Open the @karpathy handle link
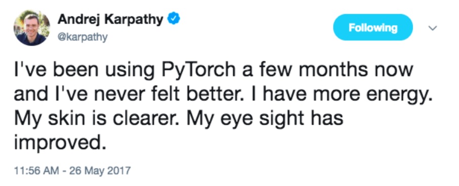The width and height of the screenshot is (459, 186). click(x=82, y=38)
